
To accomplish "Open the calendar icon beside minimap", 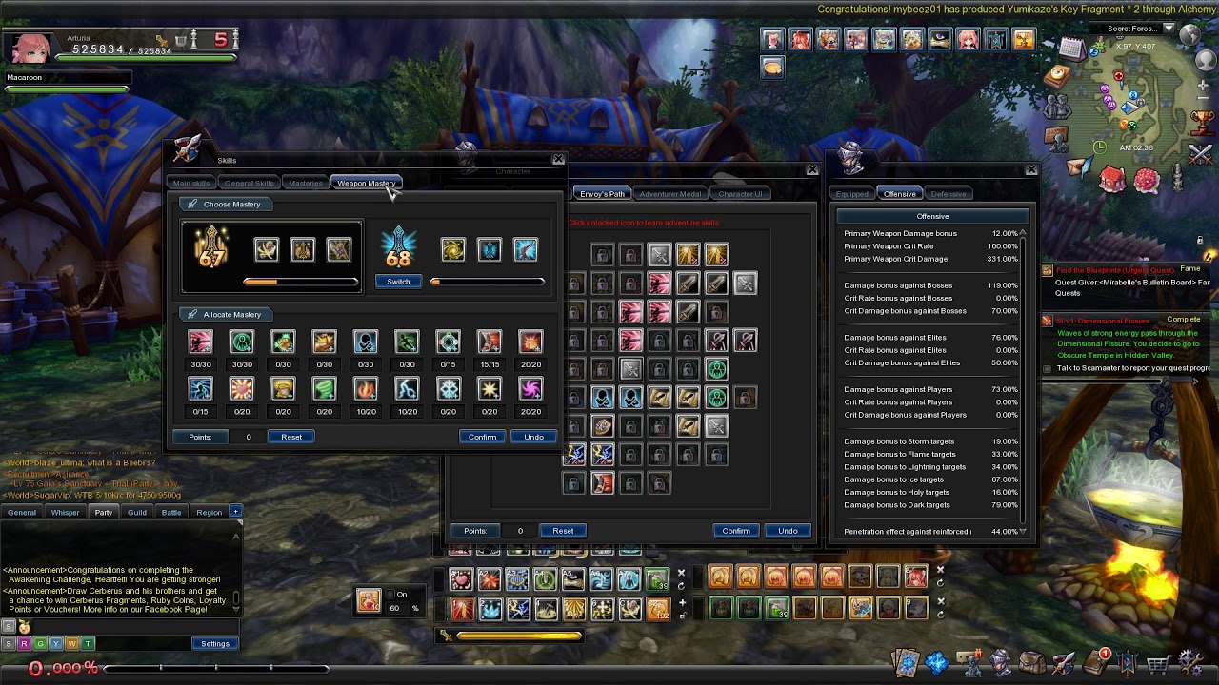I will (1071, 49).
